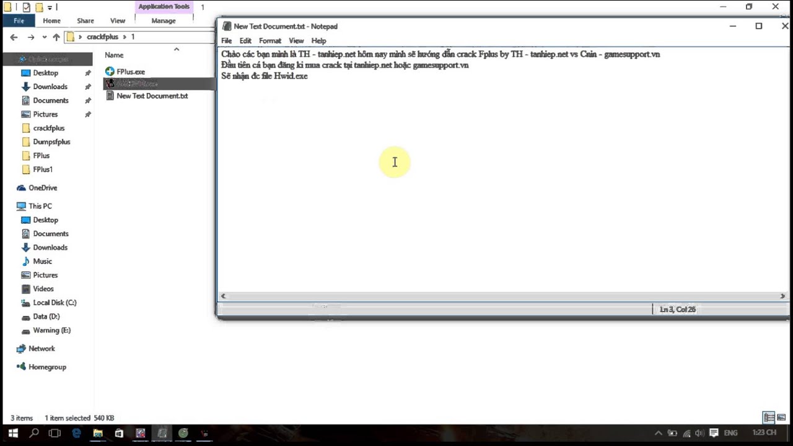Open taskbar search
This screenshot has width=793, height=446.
35,434
